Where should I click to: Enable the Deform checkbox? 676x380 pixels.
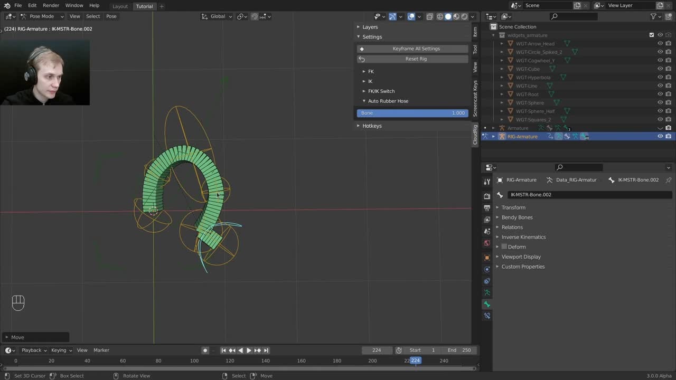point(504,247)
